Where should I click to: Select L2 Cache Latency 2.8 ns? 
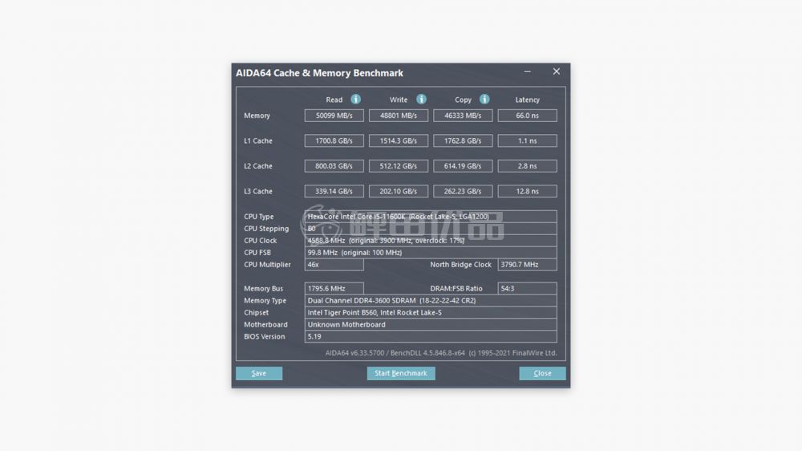[x=528, y=166]
